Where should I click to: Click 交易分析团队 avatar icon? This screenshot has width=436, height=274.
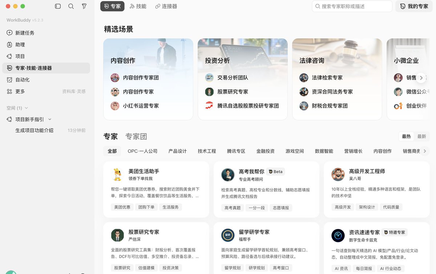[209, 78]
